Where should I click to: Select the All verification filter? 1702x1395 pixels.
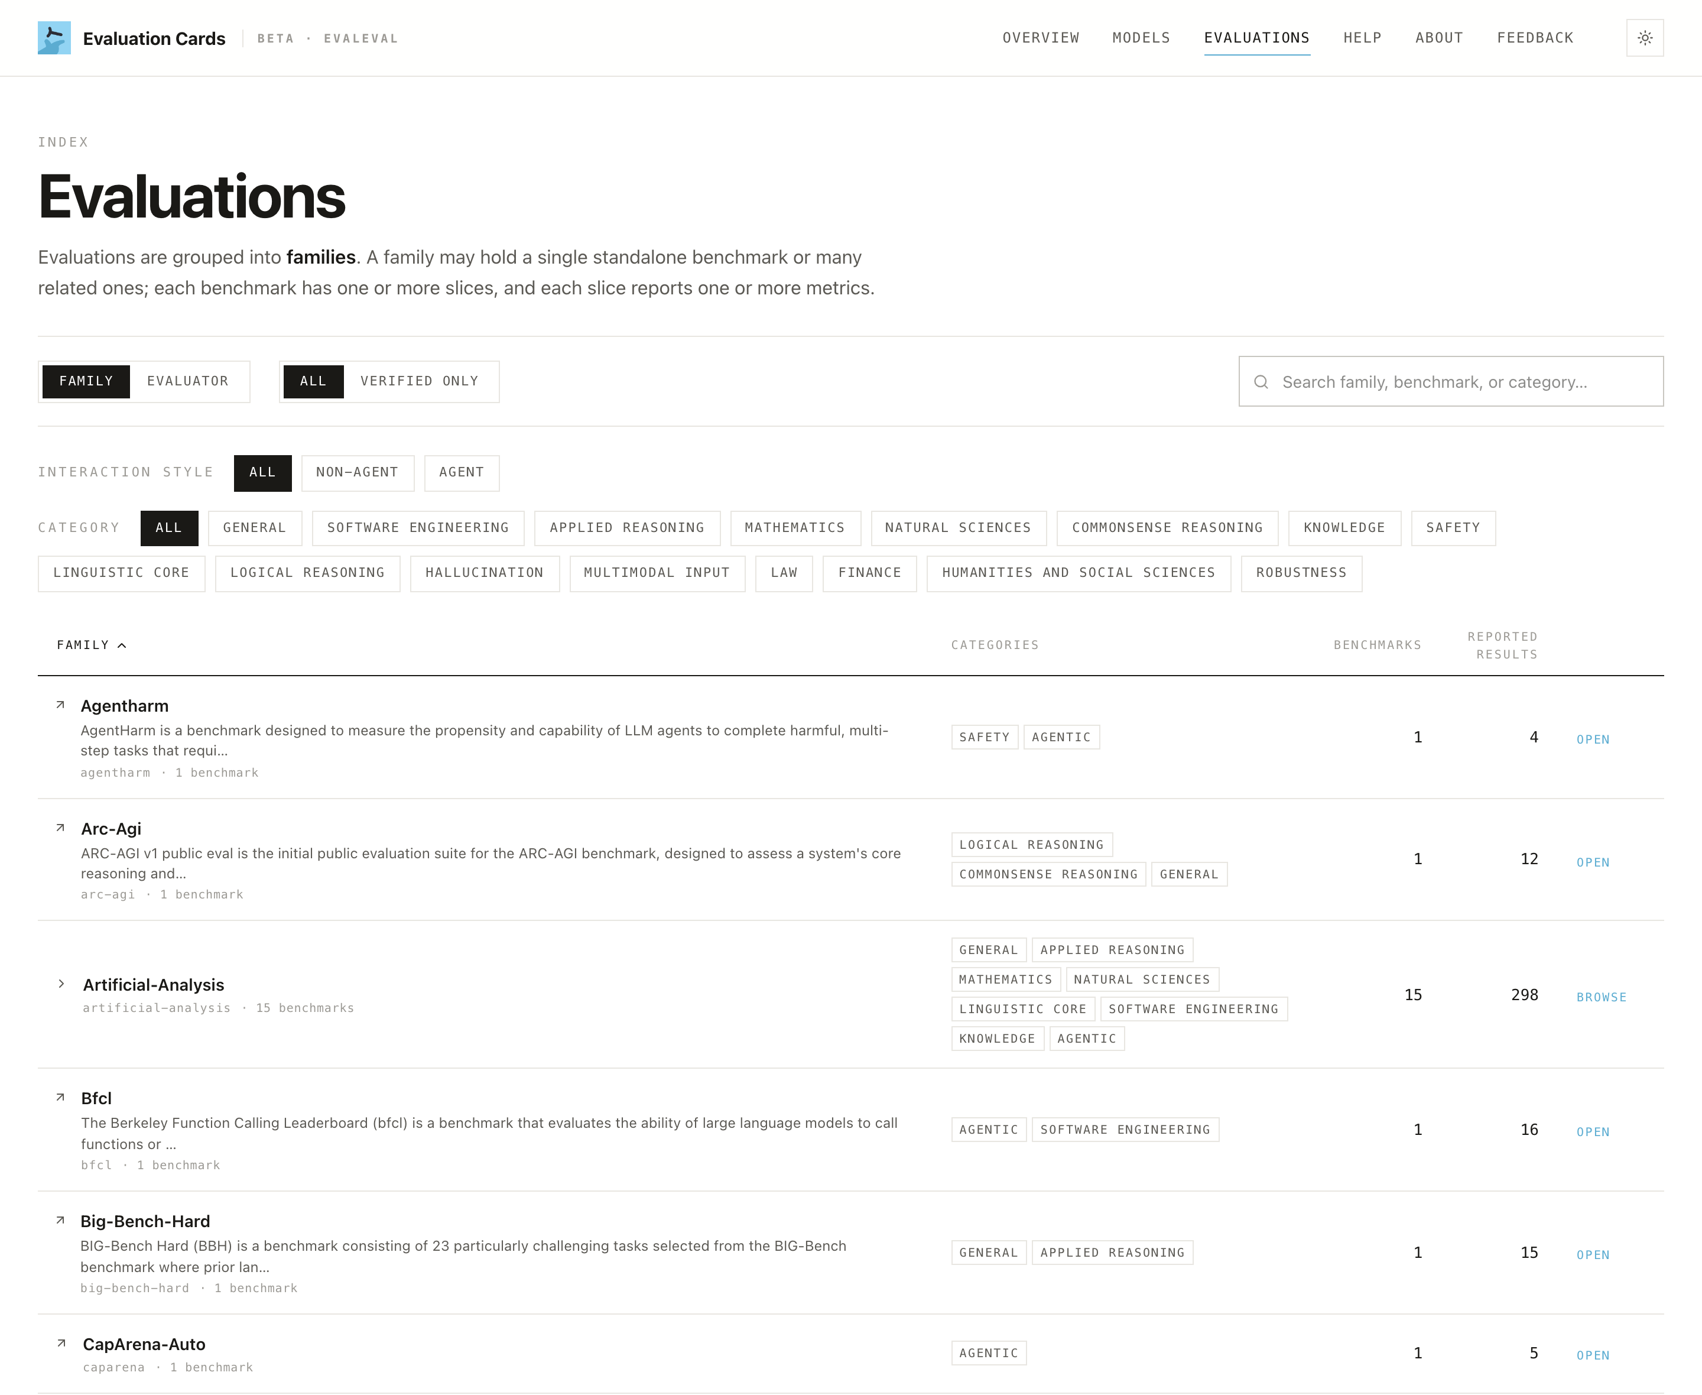click(313, 381)
